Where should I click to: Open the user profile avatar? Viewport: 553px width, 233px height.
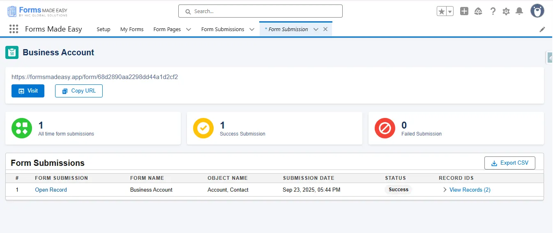537,11
